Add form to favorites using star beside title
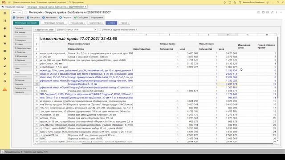 point(26,12)
